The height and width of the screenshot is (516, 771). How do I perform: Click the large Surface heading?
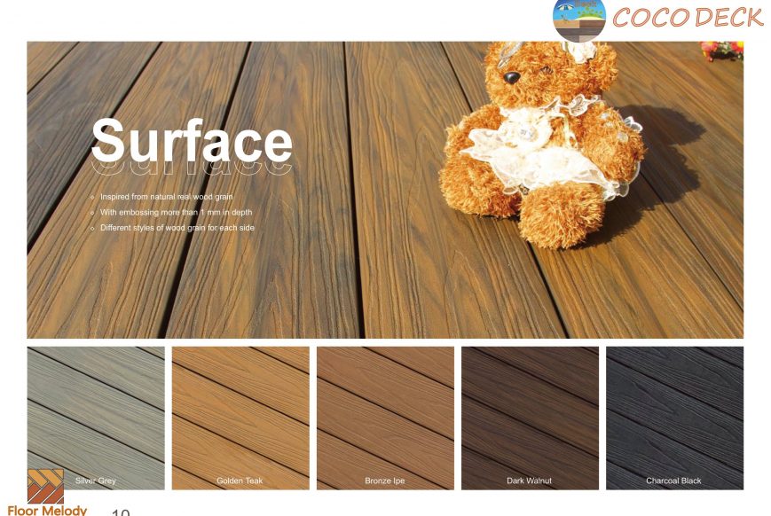click(192, 141)
